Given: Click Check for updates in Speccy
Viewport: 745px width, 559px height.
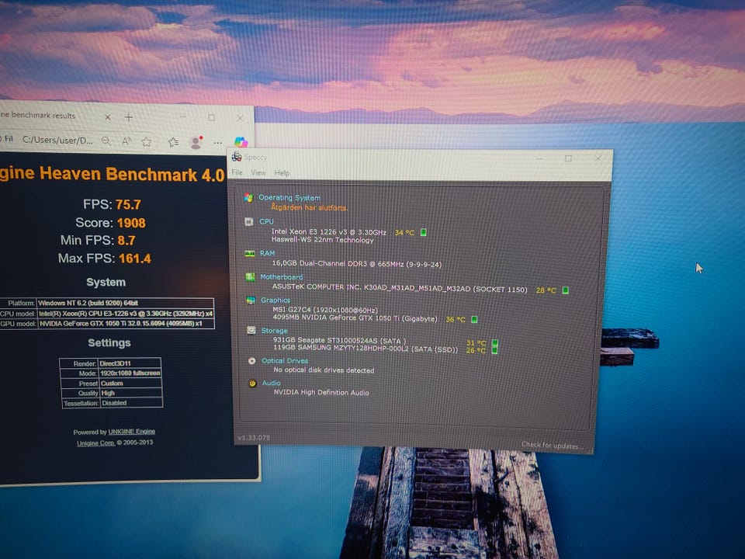Looking at the screenshot, I should point(552,446).
